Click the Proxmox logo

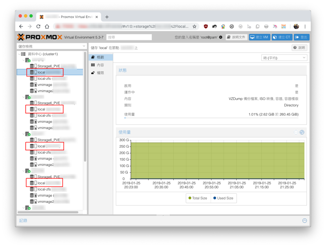(x=39, y=37)
